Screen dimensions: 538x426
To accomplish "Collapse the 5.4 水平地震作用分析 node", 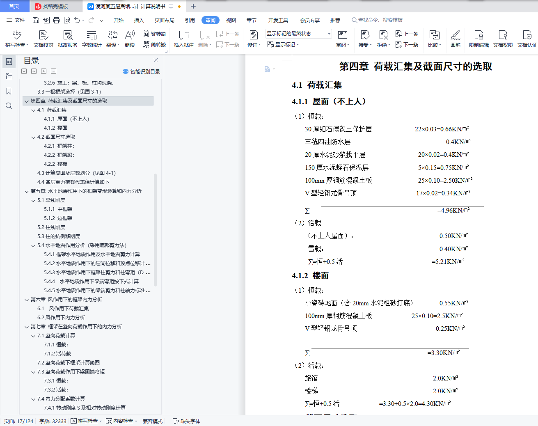I will click(x=33, y=245).
